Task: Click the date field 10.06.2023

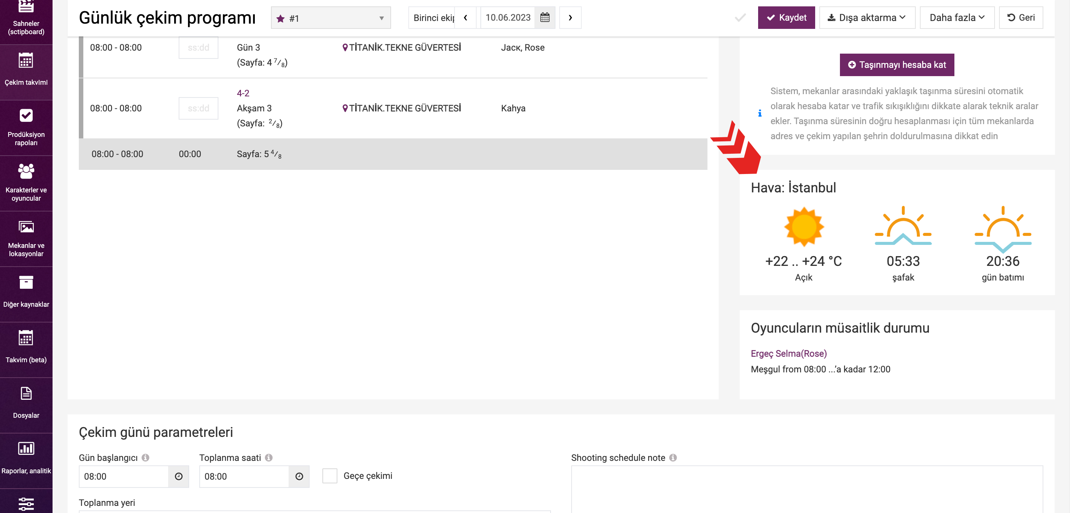Action: click(508, 17)
